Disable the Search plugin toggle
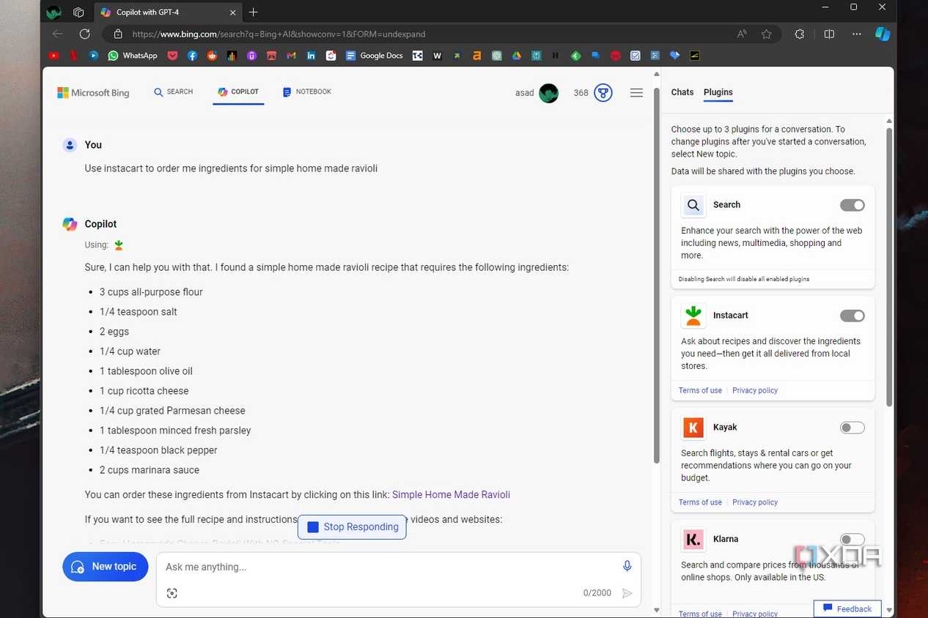Viewport: 928px width, 618px height. coord(852,205)
